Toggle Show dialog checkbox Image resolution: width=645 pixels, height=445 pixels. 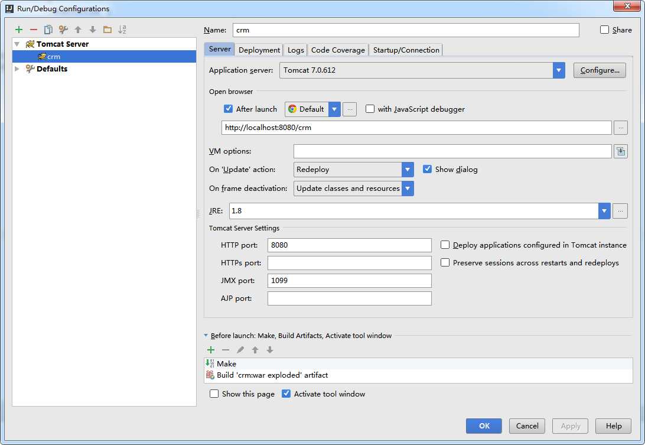[428, 169]
